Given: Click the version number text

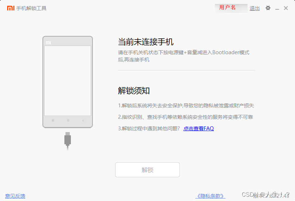Looking at the screenshot, I should click(x=271, y=196).
